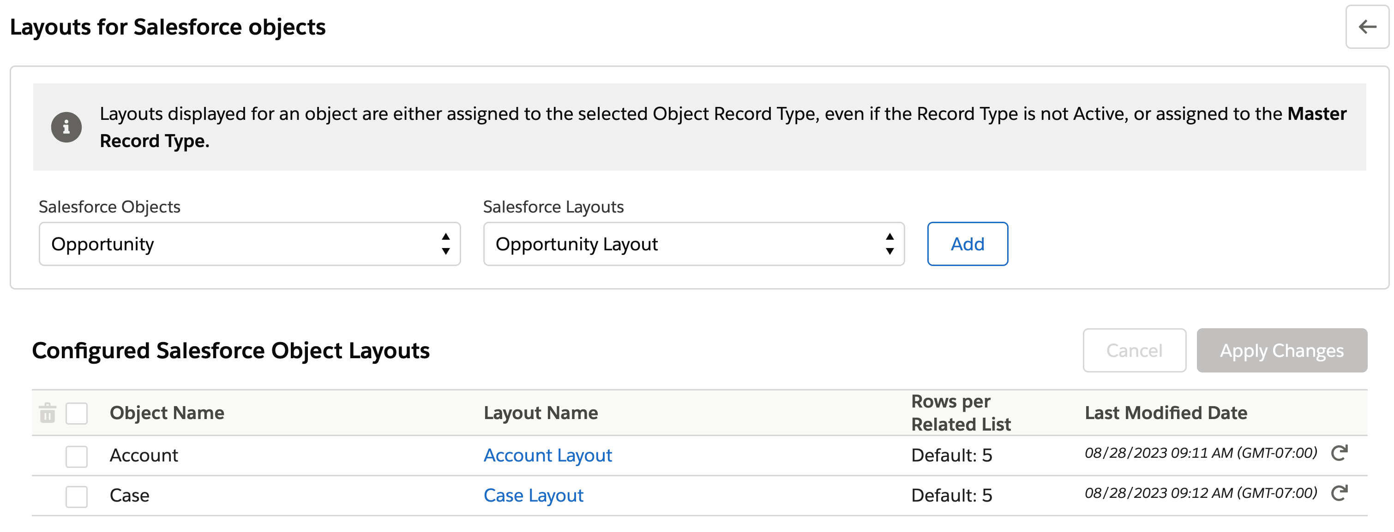Open the Account Layout link
1394x532 pixels.
(x=547, y=455)
